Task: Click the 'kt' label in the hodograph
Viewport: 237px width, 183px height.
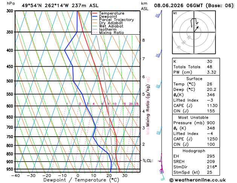Action: point(175,13)
